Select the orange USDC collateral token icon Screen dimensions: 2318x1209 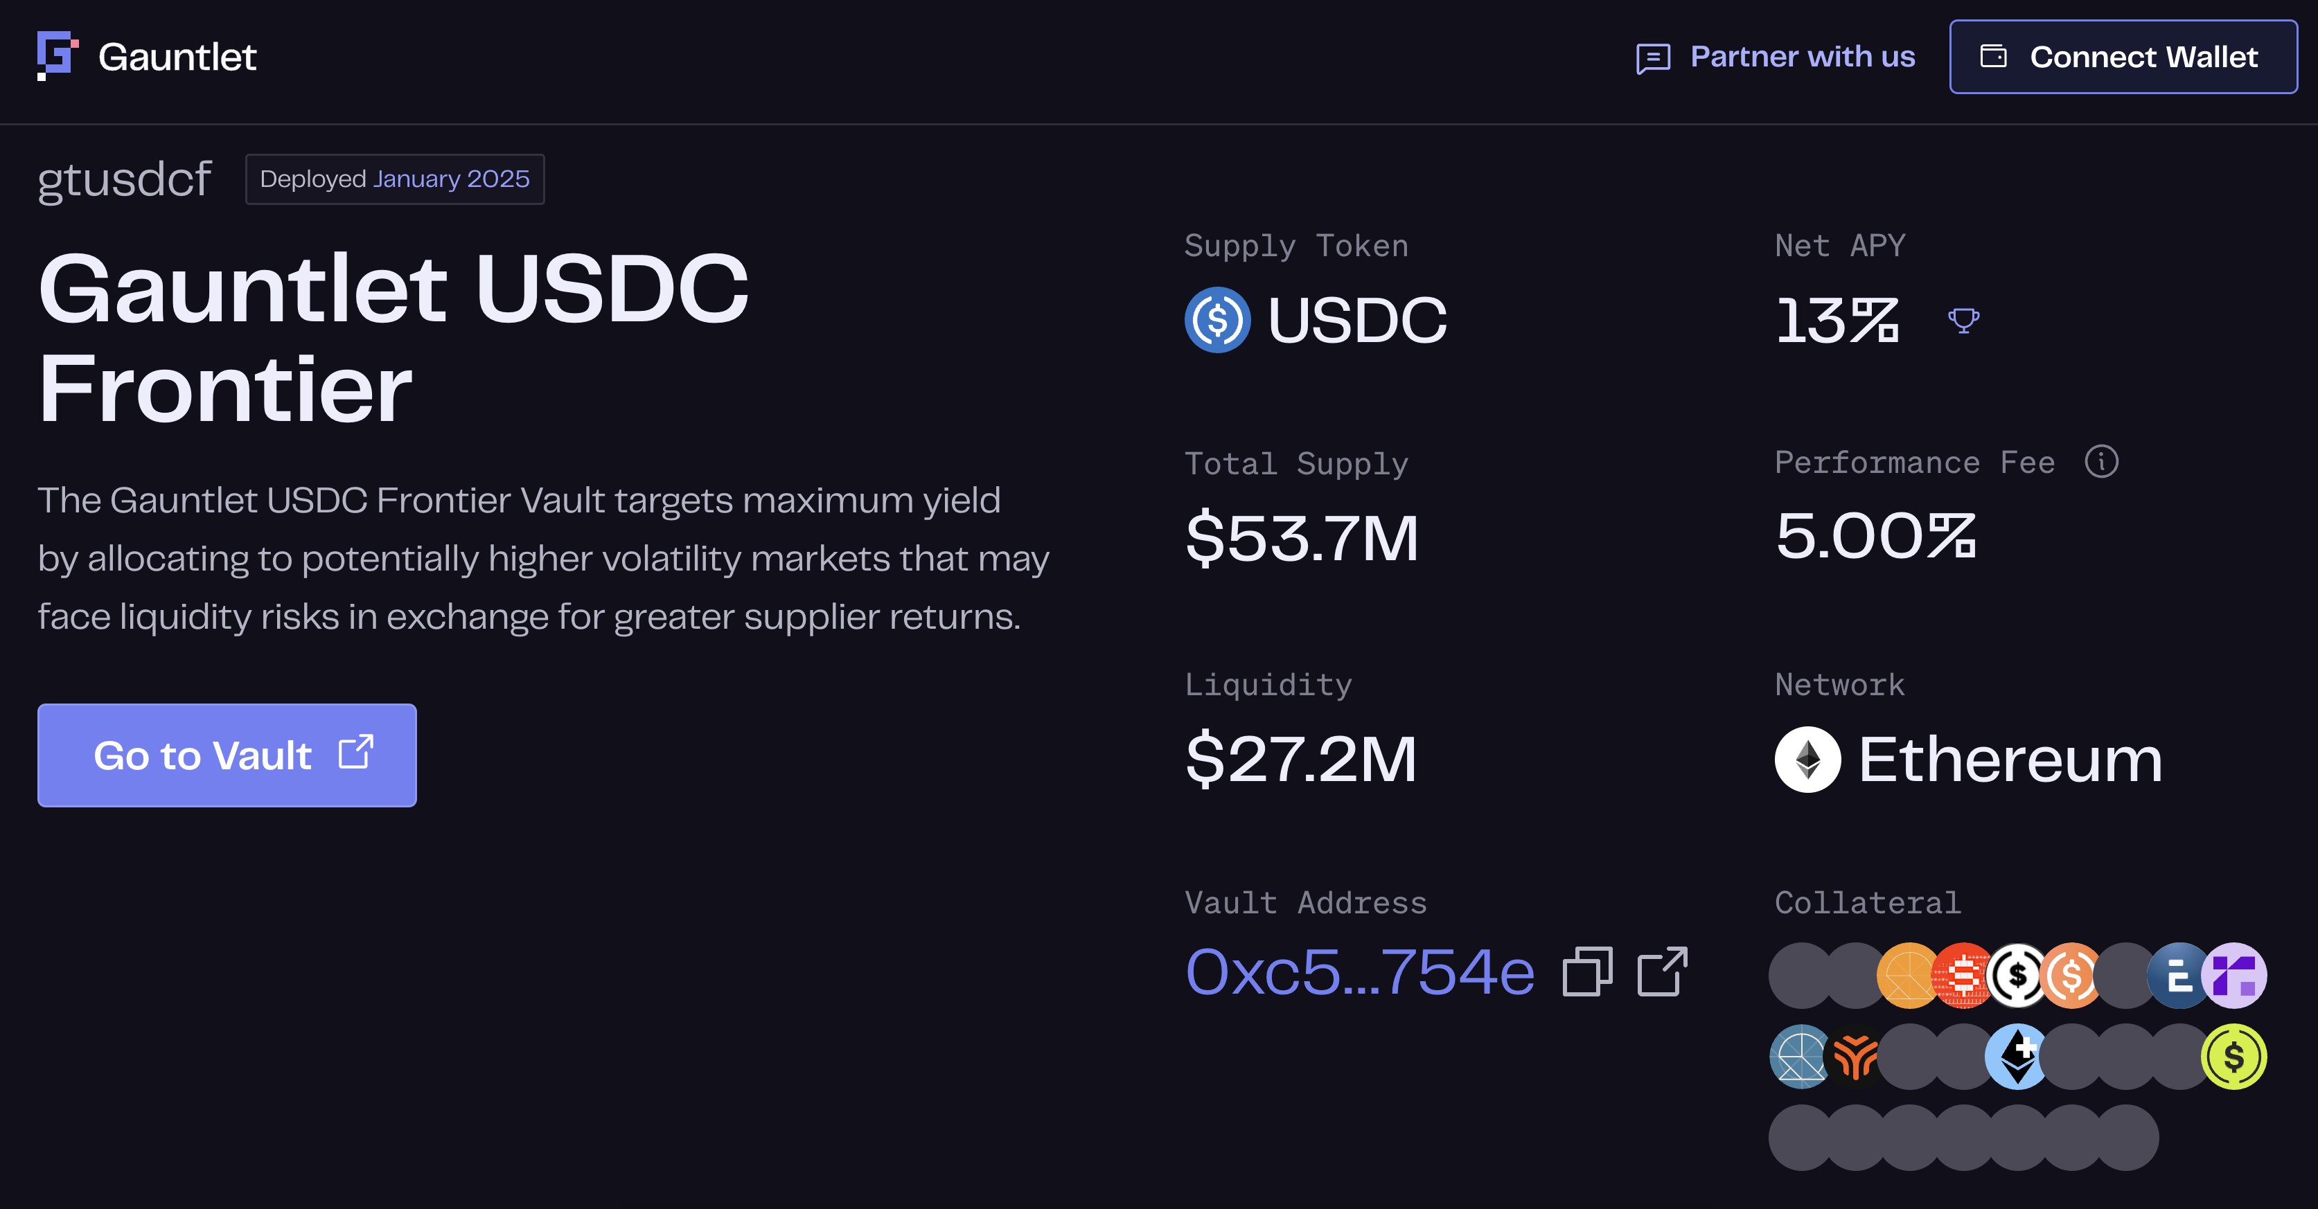(x=2070, y=975)
